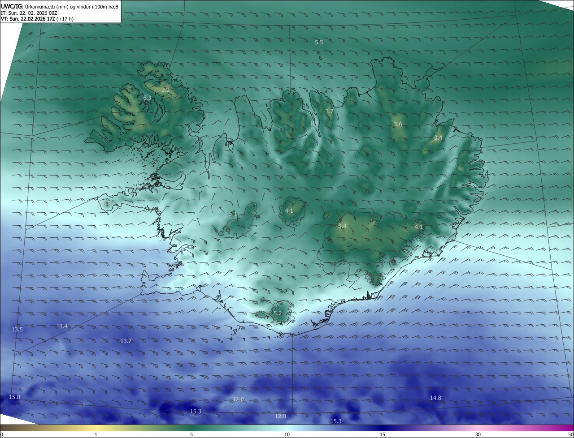The width and height of the screenshot is (574, 438).
Task: Click the legend tick label 10
Action: 287,434
